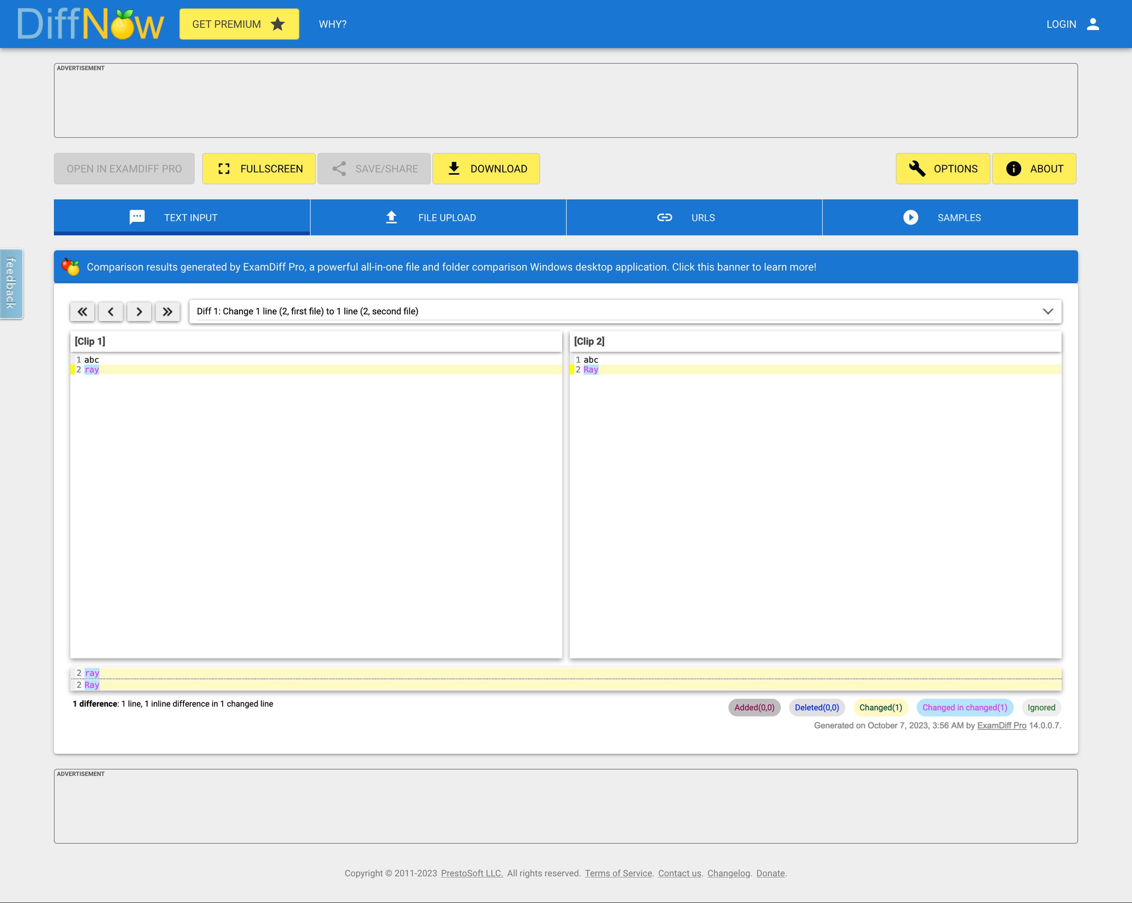Go to next difference using right chevron
Viewport: 1132px width, 903px height.
coord(139,311)
